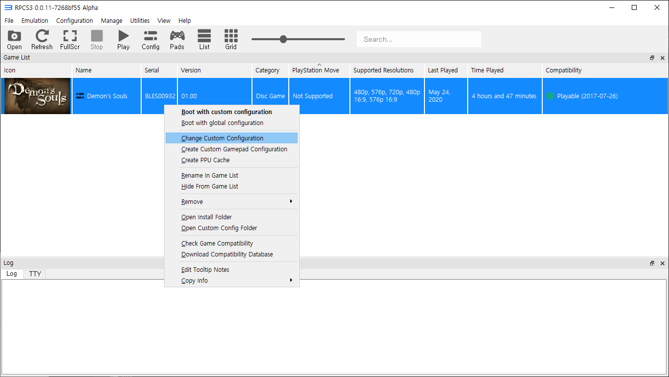Click the "Demon's Souls" name cell
Image resolution: width=669 pixels, height=377 pixels.
coord(107,96)
